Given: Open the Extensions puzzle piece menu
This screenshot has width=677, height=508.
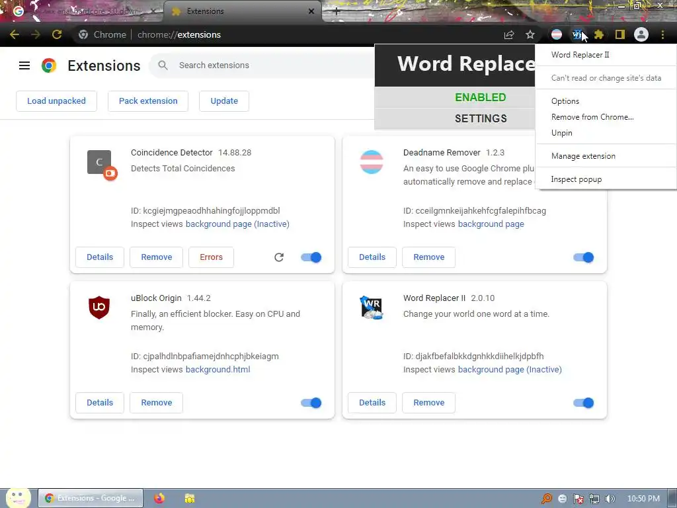Looking at the screenshot, I should point(598,34).
